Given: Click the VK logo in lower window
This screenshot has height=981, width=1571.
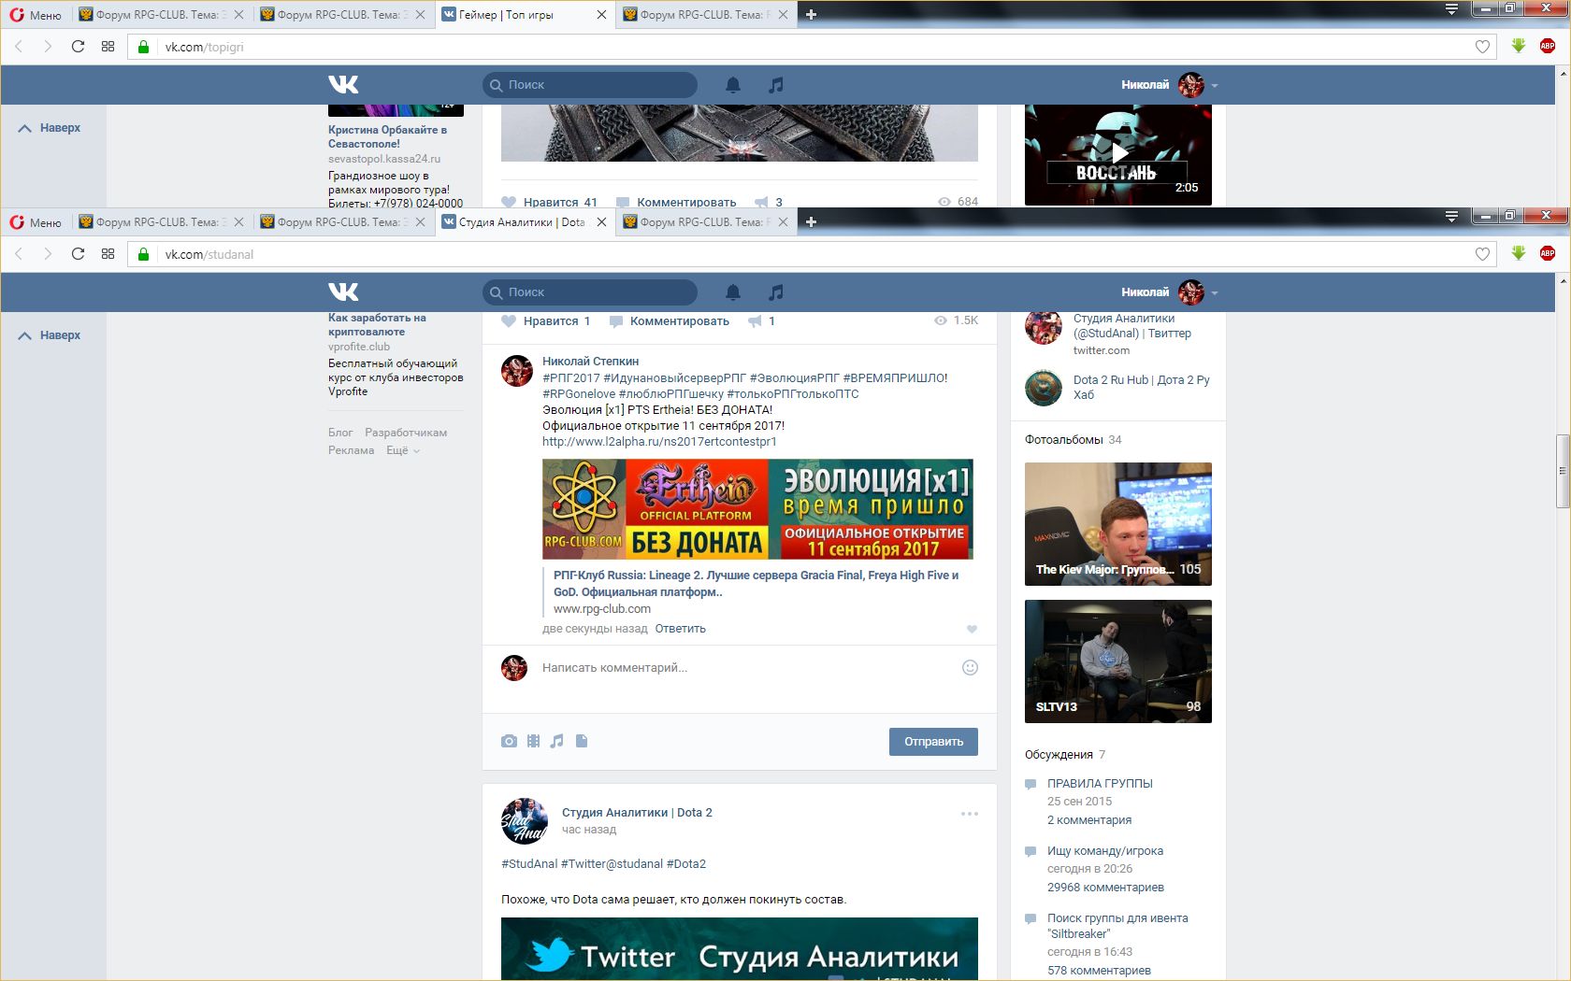Looking at the screenshot, I should tap(343, 292).
